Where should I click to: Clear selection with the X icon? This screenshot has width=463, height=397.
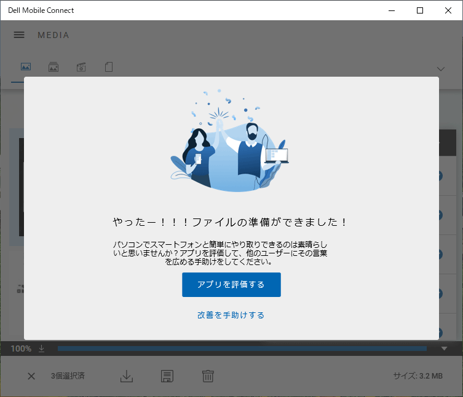click(x=31, y=376)
